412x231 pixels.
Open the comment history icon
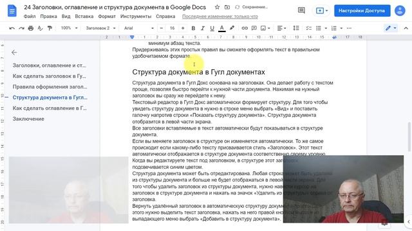[x=301, y=10]
